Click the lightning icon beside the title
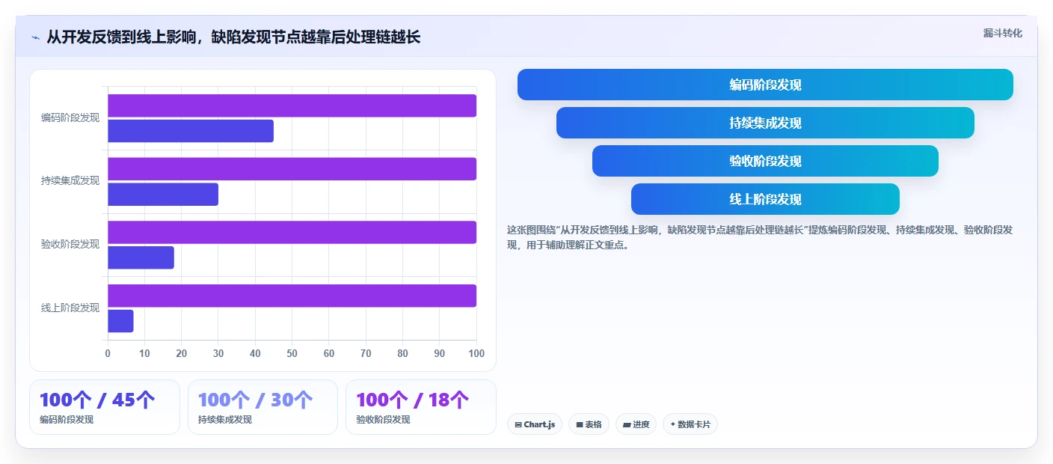This screenshot has width=1053, height=464. (x=35, y=37)
